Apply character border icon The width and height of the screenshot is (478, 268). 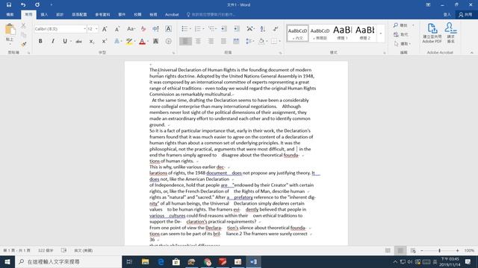tap(168, 29)
